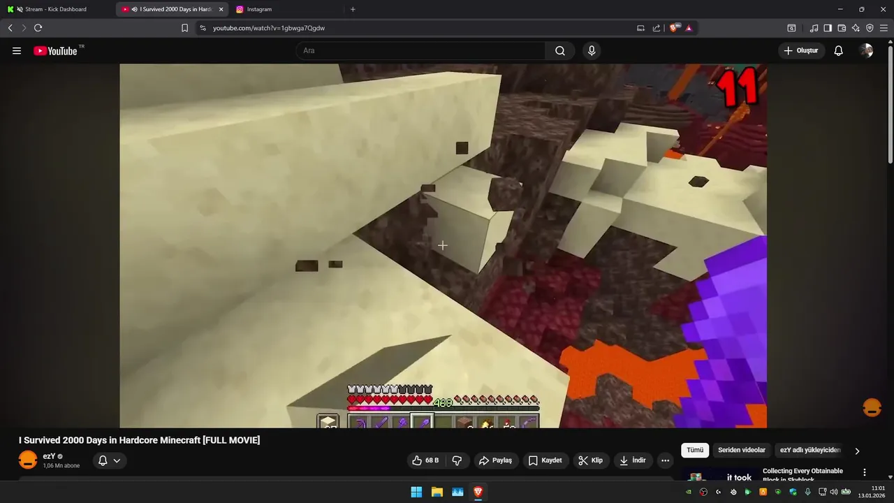Reload the current page
This screenshot has width=894, height=503.
click(38, 28)
